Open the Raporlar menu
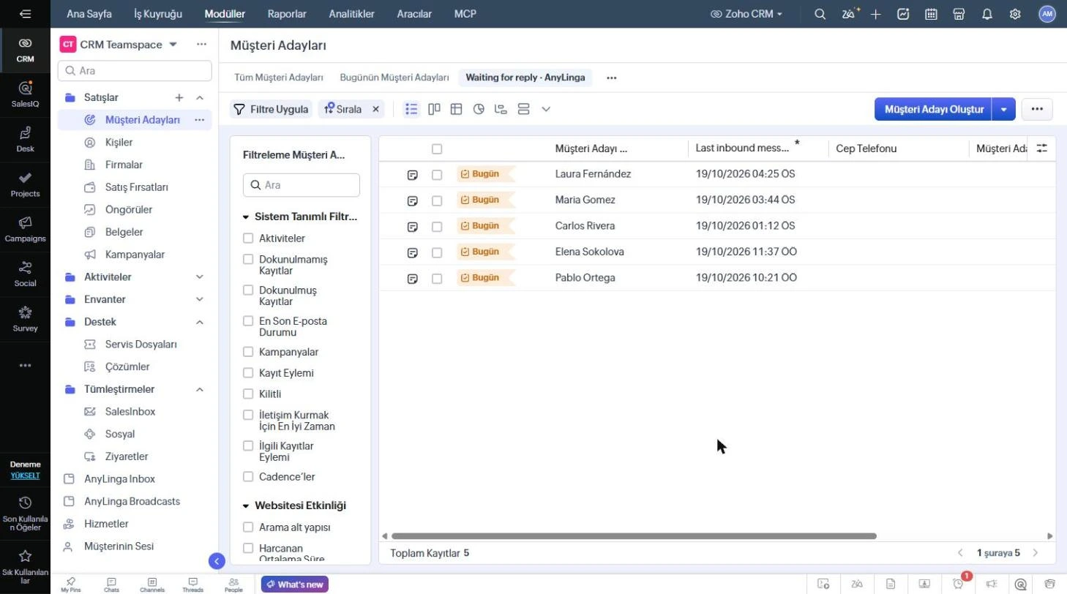 (x=287, y=14)
